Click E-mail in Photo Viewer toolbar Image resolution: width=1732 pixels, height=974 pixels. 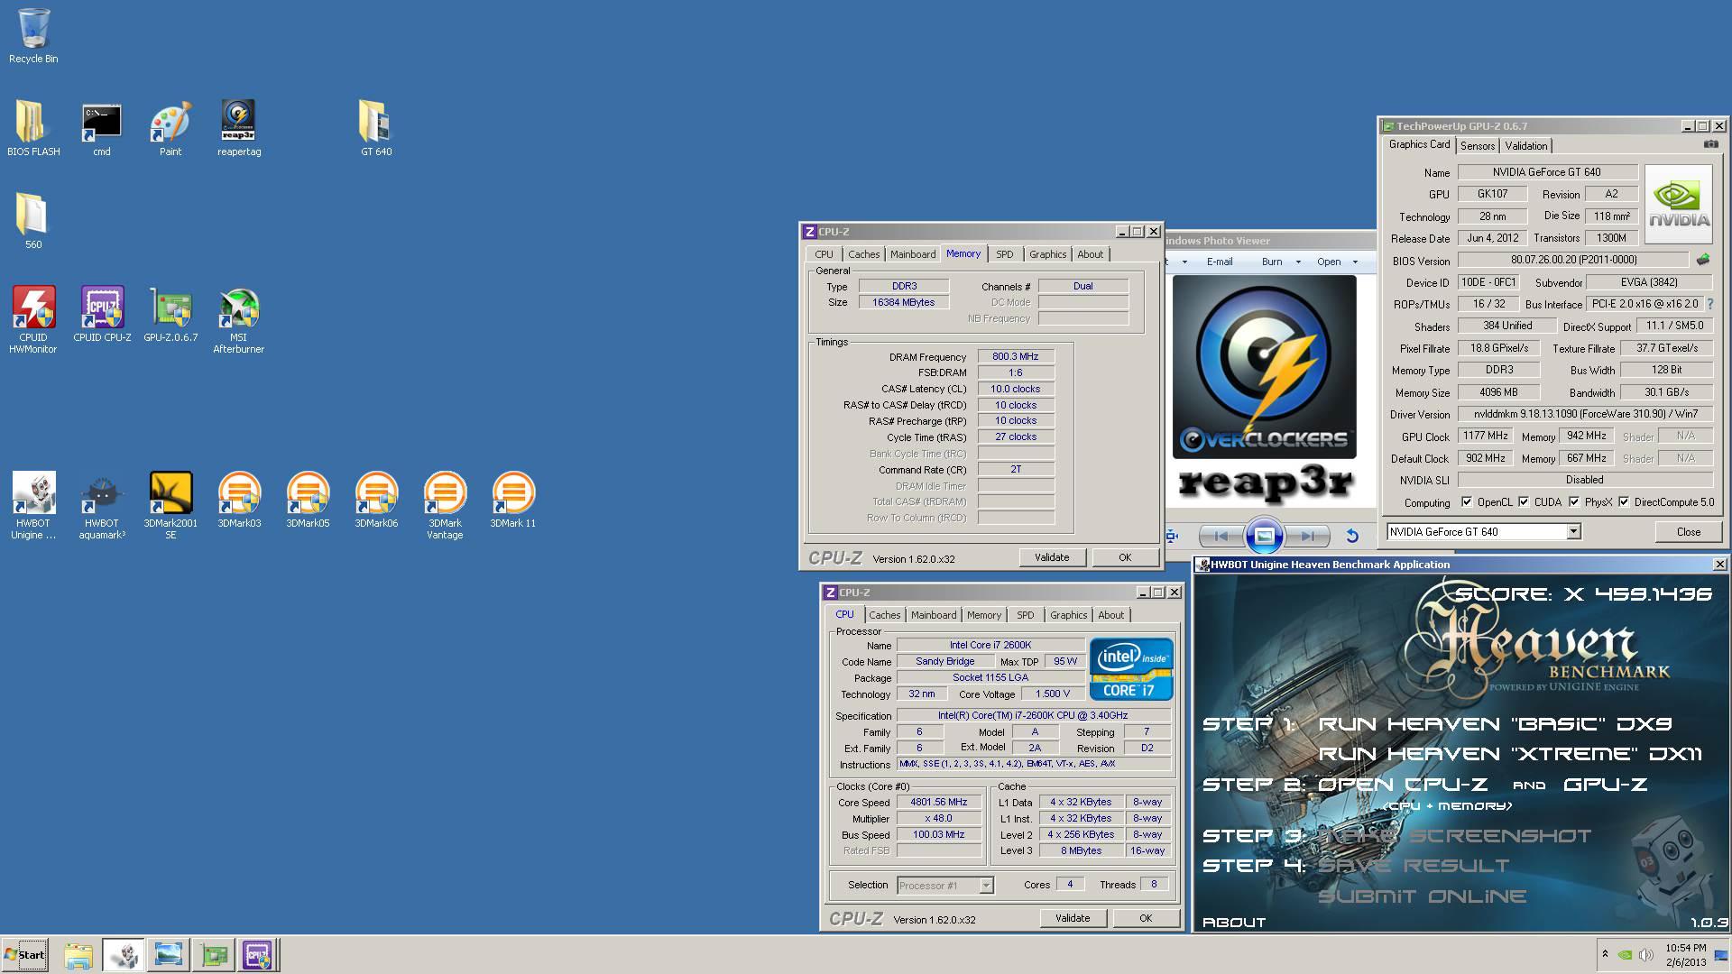pyautogui.click(x=1220, y=262)
